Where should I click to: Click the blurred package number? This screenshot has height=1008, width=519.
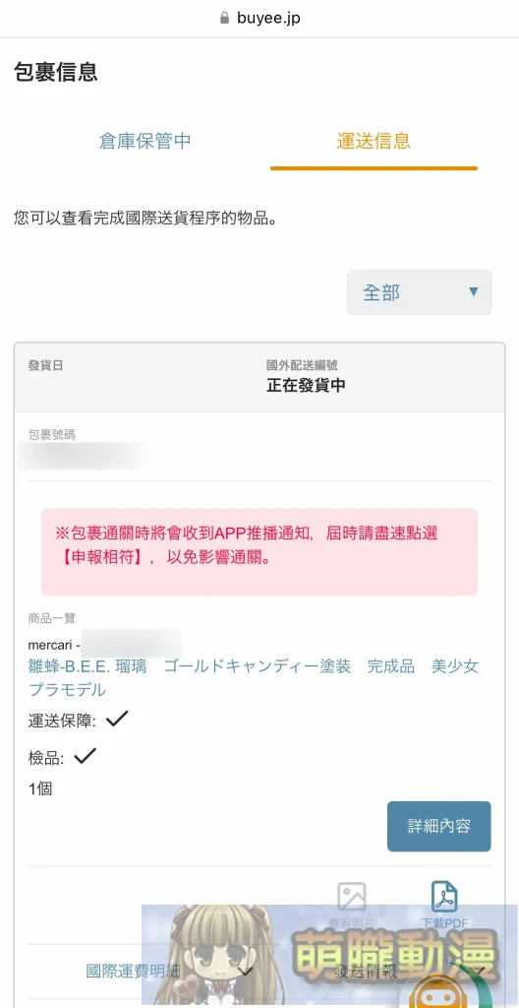(83, 456)
